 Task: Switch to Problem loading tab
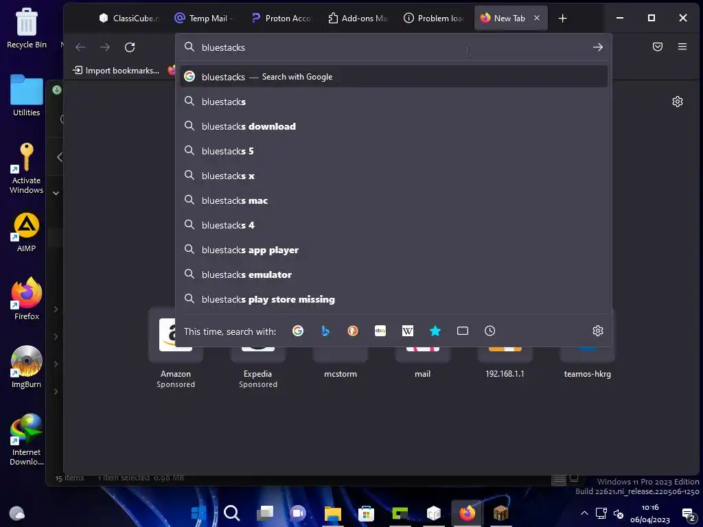(x=434, y=19)
